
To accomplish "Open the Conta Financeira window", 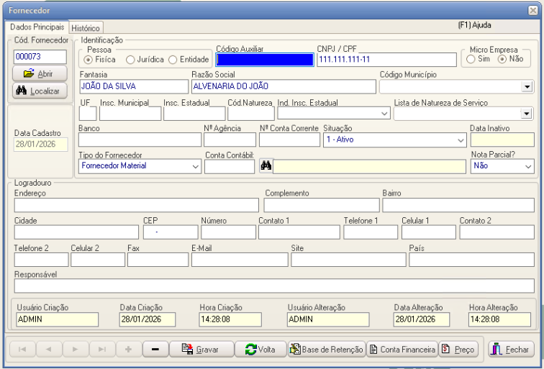I will pos(402,350).
